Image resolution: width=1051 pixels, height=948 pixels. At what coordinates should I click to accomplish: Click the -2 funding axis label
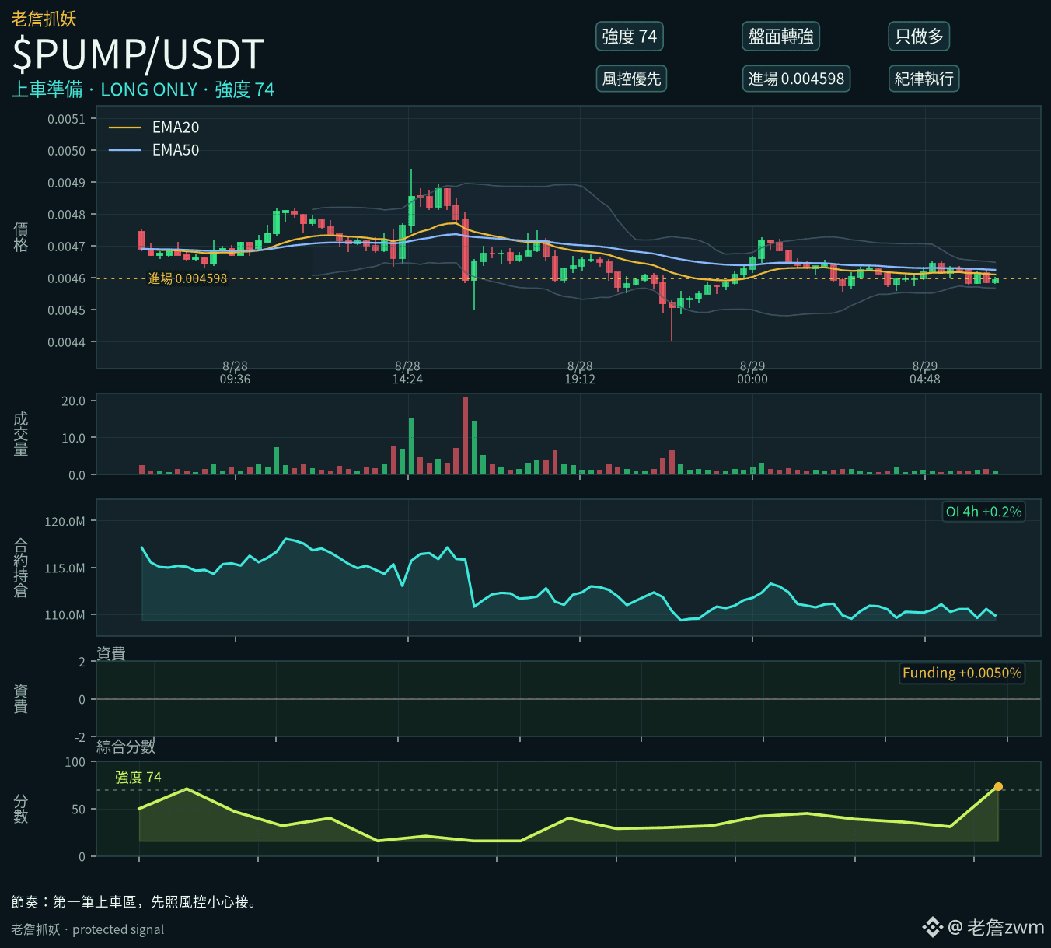tap(80, 737)
